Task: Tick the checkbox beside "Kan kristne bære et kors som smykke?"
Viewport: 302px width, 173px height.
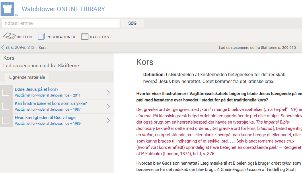Action: [x=6, y=106]
